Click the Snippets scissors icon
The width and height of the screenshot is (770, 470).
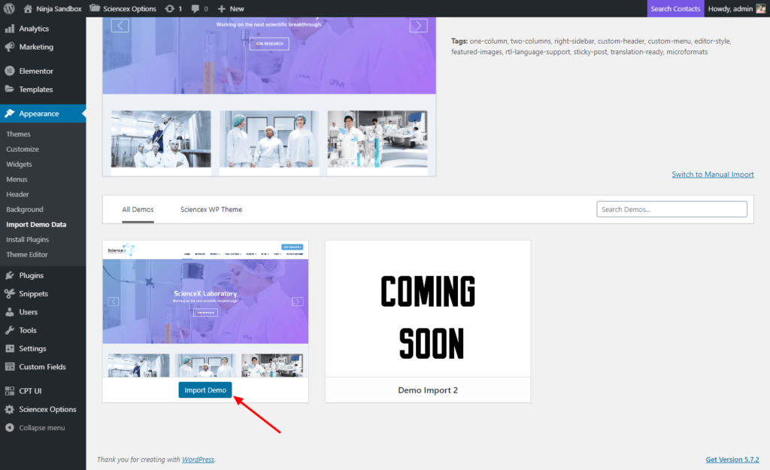pyautogui.click(x=10, y=293)
